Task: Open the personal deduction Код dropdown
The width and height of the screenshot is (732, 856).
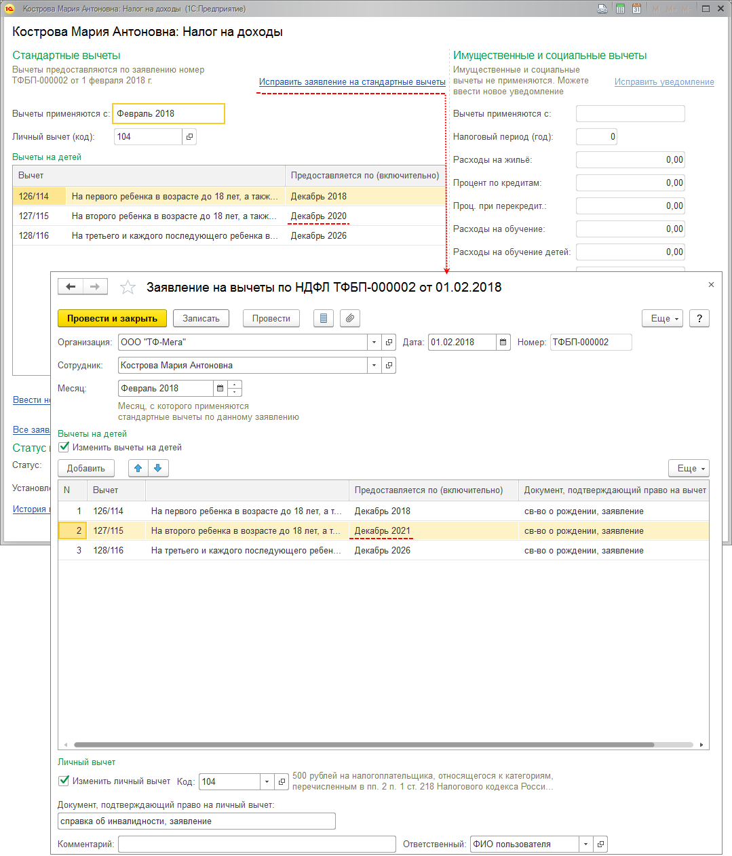Action: point(267,782)
